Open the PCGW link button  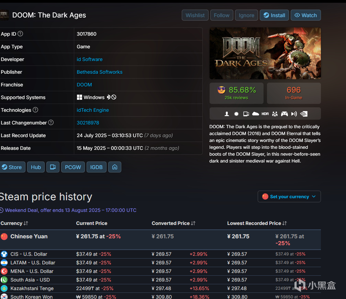(73, 167)
